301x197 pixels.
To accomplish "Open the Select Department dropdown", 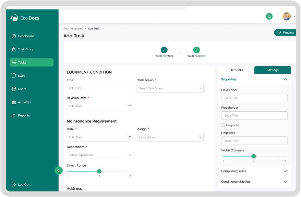I will point(100,155).
